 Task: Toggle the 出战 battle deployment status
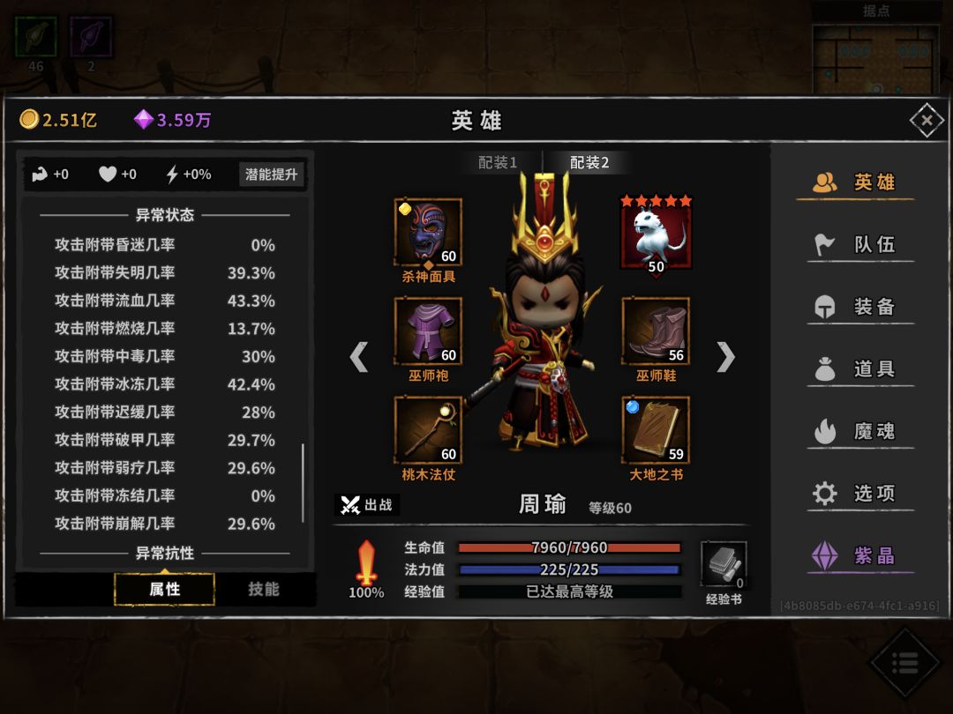click(367, 504)
